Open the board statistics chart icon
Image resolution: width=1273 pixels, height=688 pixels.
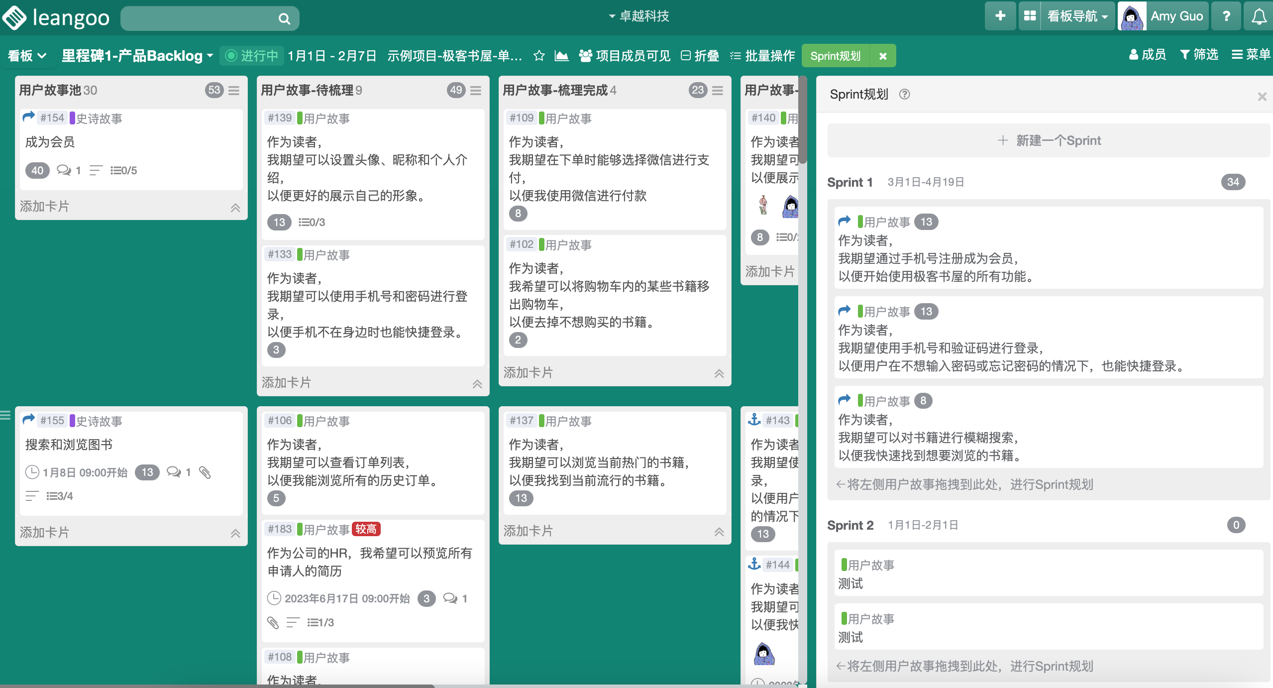click(x=561, y=56)
